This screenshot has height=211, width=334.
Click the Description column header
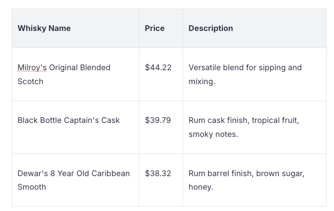click(x=211, y=28)
